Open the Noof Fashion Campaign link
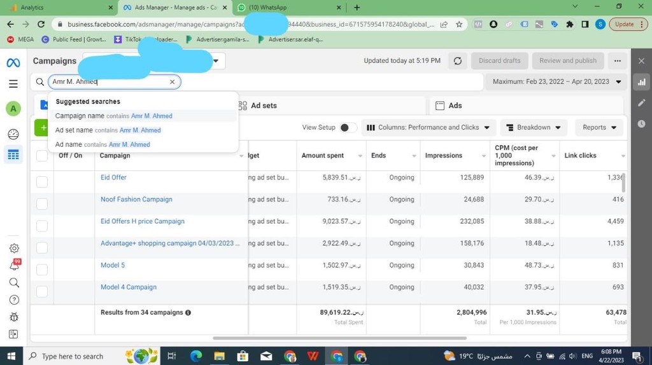The image size is (652, 365). pos(136,199)
